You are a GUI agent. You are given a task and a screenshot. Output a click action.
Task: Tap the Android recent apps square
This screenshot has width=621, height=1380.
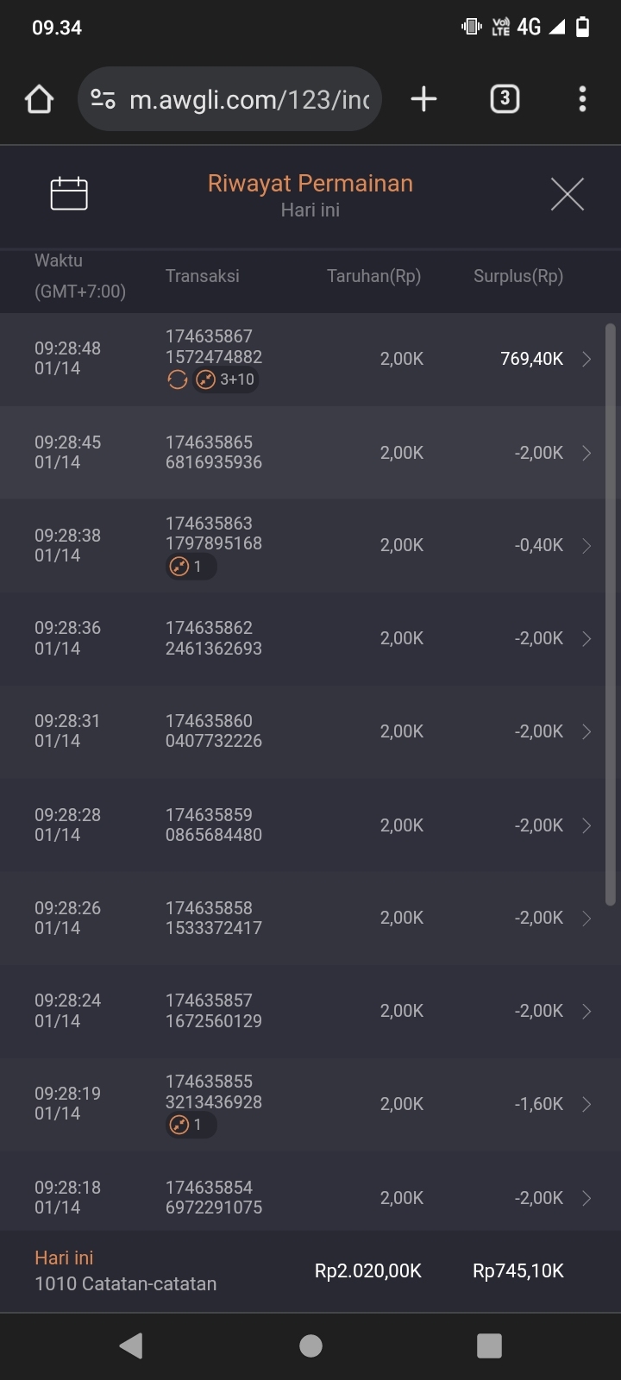pos(489,1345)
